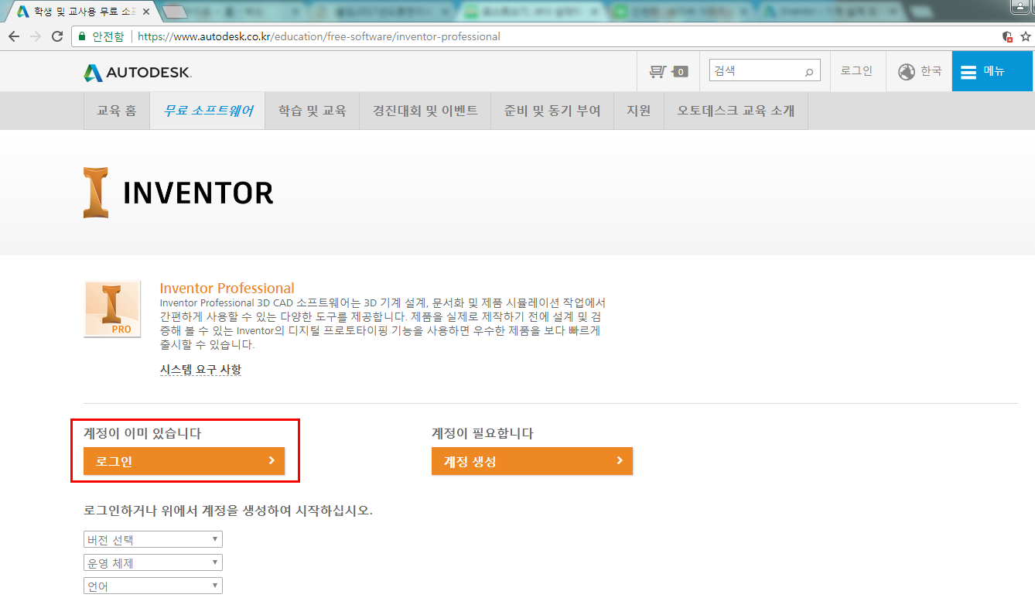
Task: Open the 경진대회 및 이벤트 tab
Action: (425, 111)
